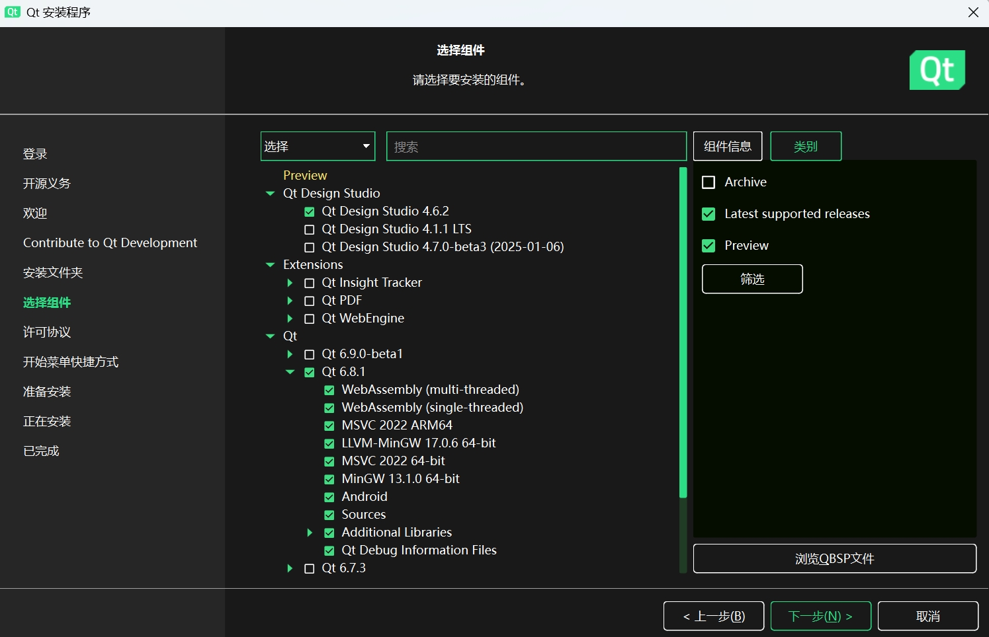Screen dimensions: 989x637
Task: Switch to the 组件信息 tab
Action: (x=727, y=146)
